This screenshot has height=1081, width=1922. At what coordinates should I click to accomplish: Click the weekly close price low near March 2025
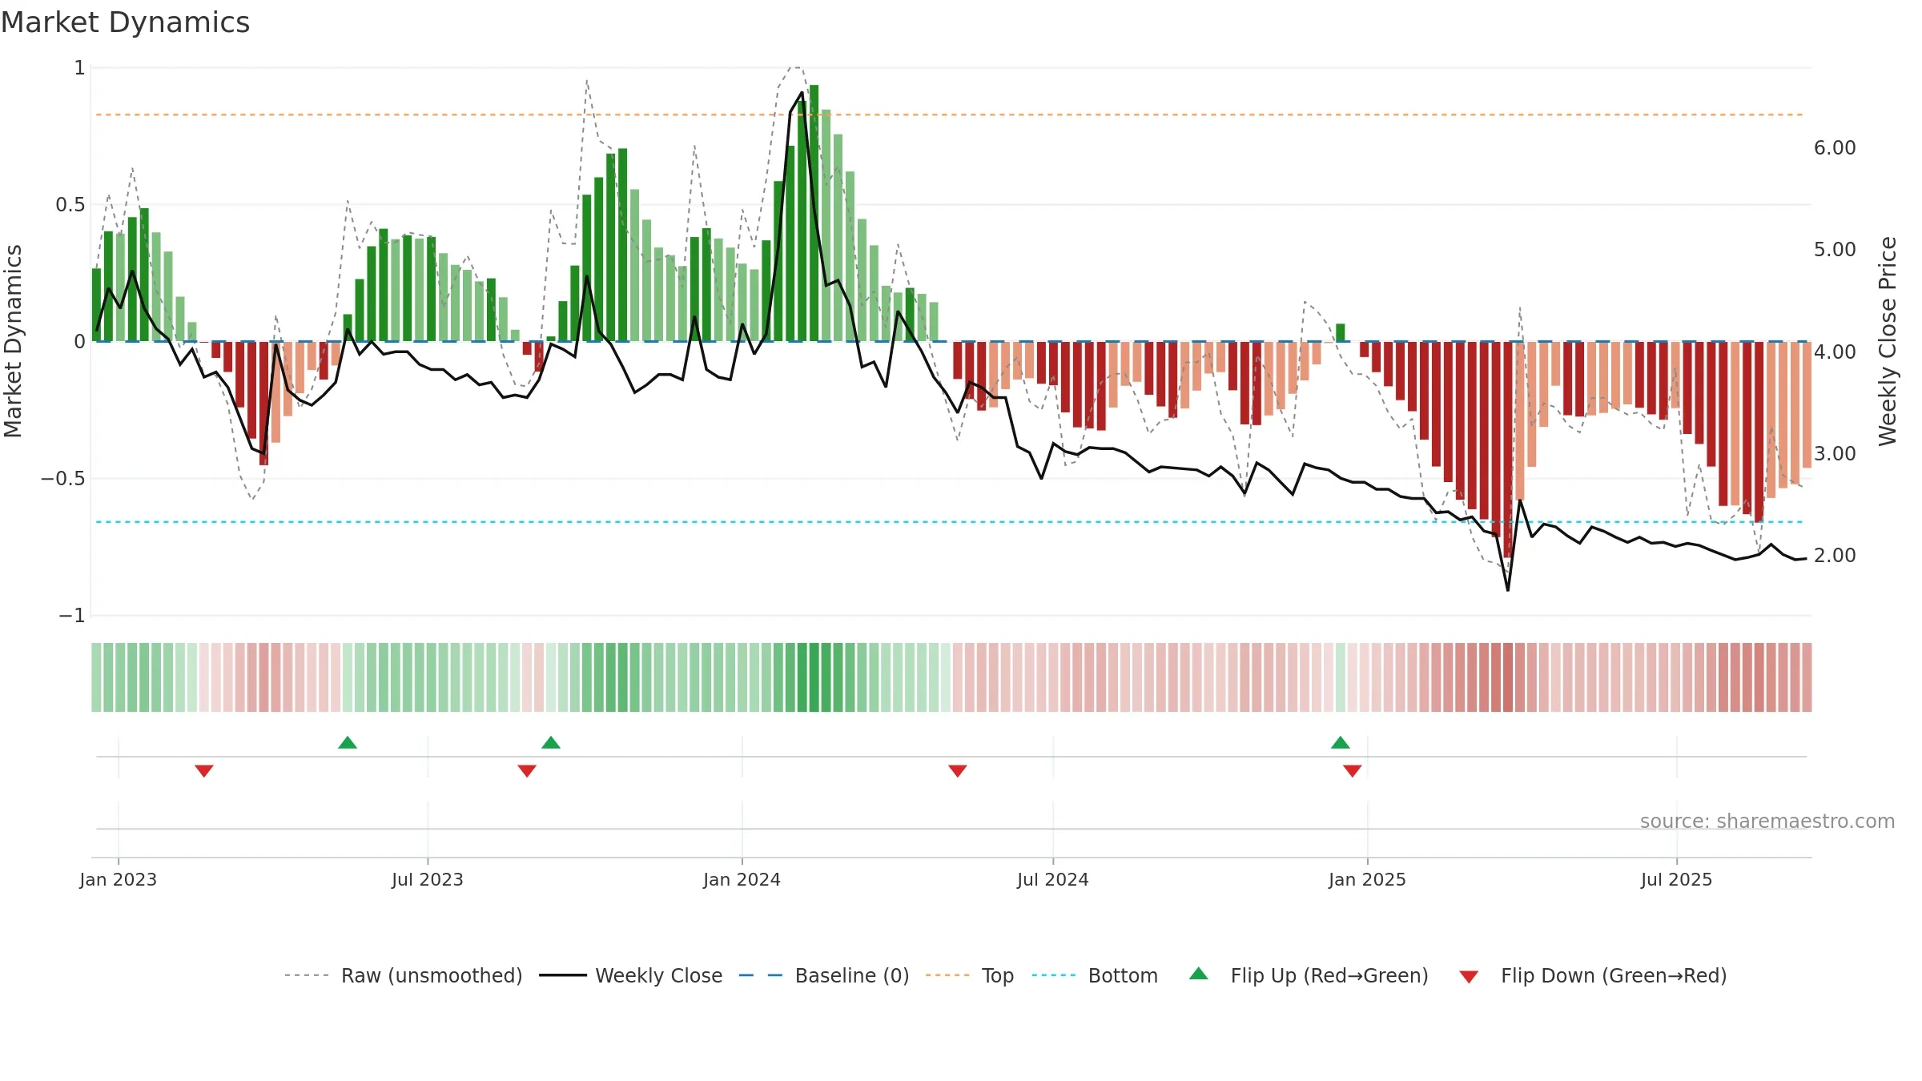click(x=1508, y=590)
